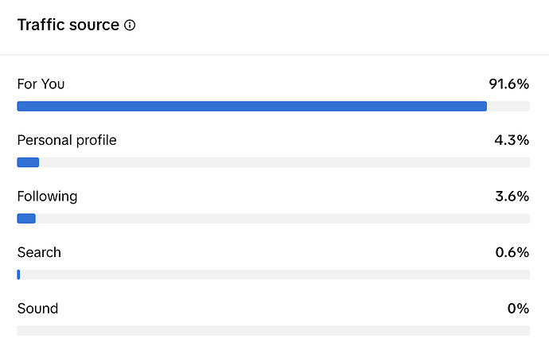The image size is (549, 358).
Task: Select the Personal profile label
Action: pyautogui.click(x=67, y=140)
